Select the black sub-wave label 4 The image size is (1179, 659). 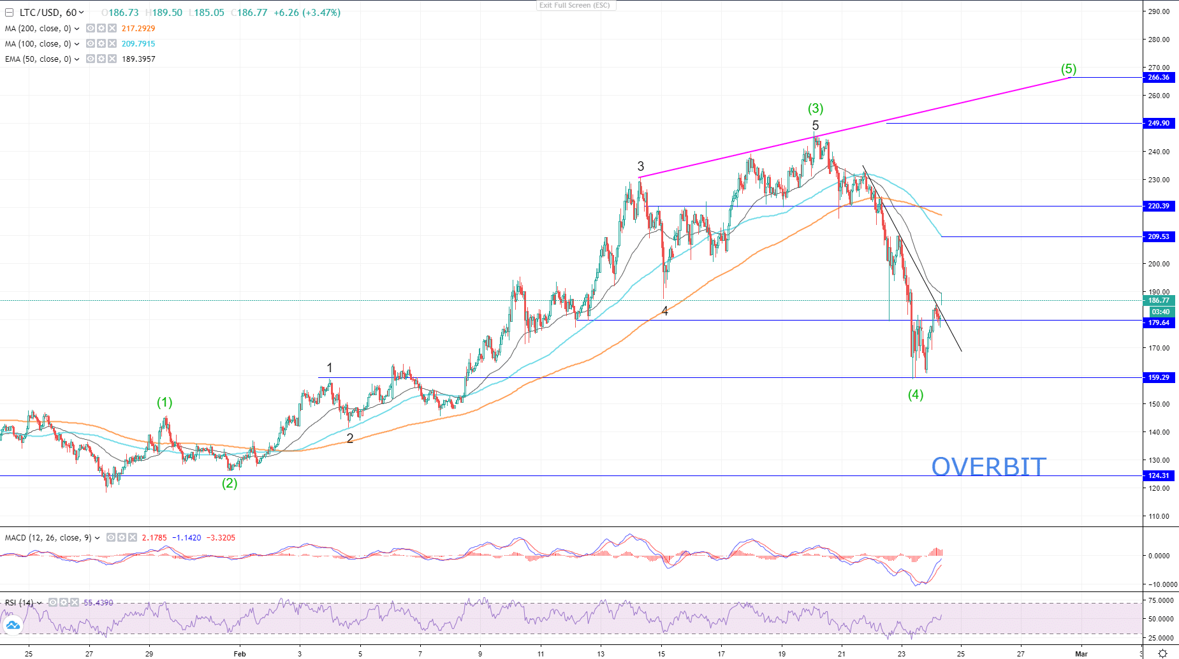pyautogui.click(x=665, y=311)
